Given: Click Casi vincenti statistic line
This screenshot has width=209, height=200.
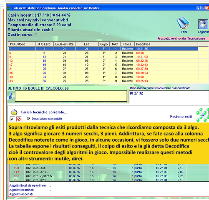Looking at the screenshot, I should click(x=39, y=15).
